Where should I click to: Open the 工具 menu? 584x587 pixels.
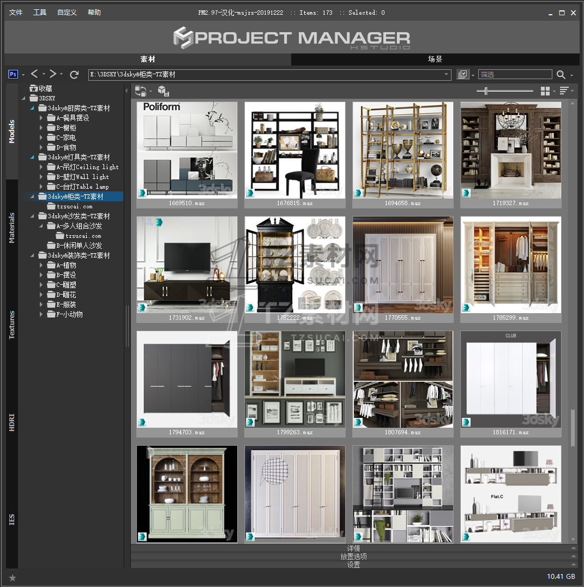pyautogui.click(x=40, y=13)
